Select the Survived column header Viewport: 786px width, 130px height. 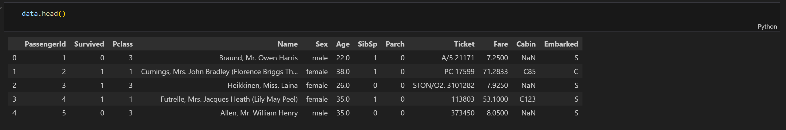click(x=89, y=44)
